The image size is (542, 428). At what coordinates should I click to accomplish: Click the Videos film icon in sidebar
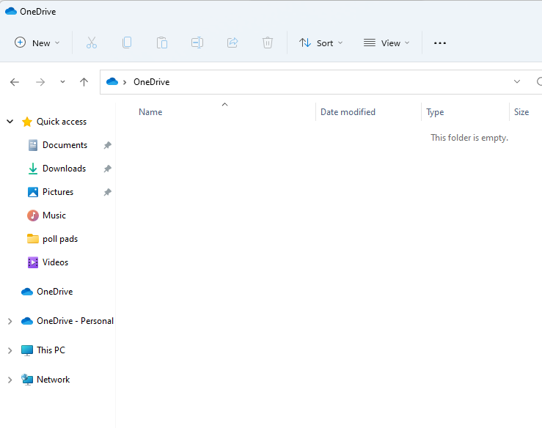click(x=33, y=262)
